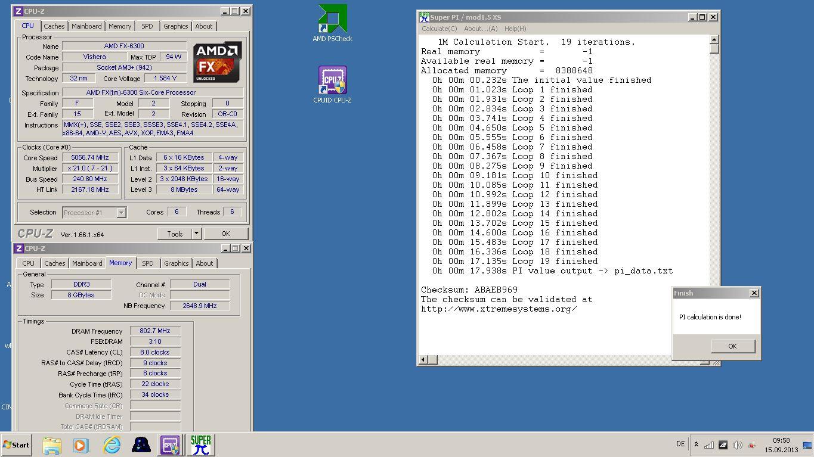Click the Loop 19 finished line
Viewport: 814px width, 457px height.
pos(515,261)
